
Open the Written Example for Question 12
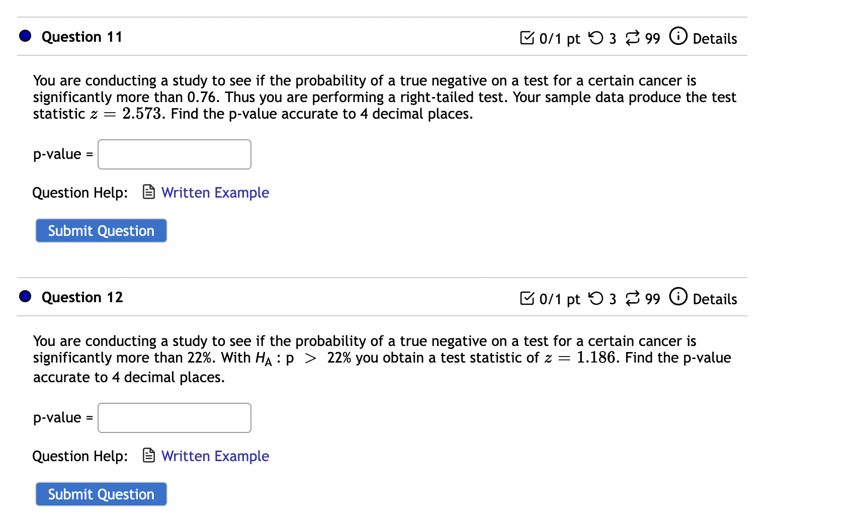point(215,456)
